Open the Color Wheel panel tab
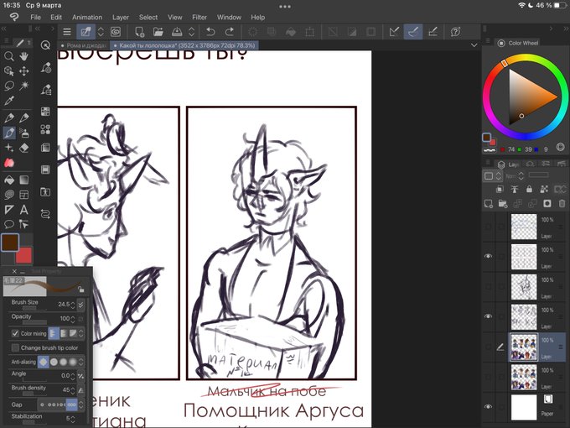570x428 pixels. 518,43
